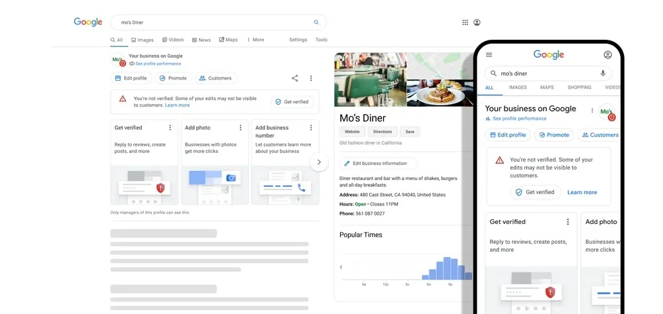Click the Mo's business logo on desktop
The width and height of the screenshot is (663, 314).
pyautogui.click(x=118, y=60)
